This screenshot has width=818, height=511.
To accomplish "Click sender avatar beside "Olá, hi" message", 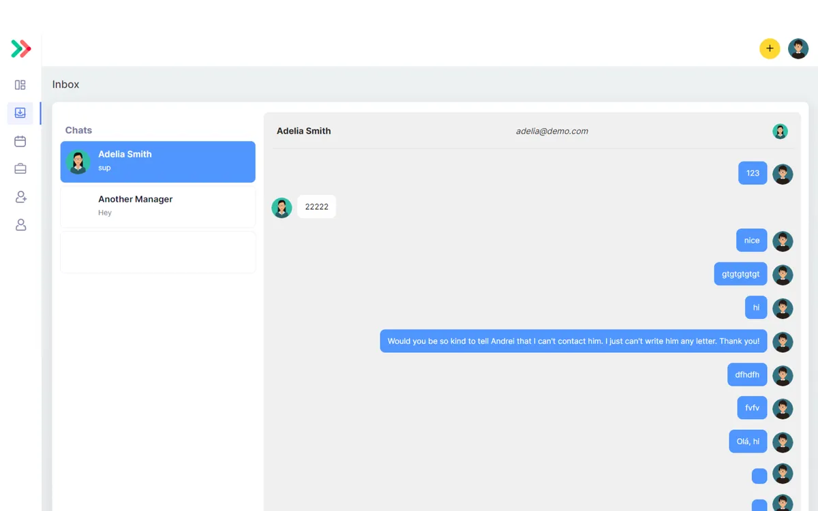I will pos(783,442).
